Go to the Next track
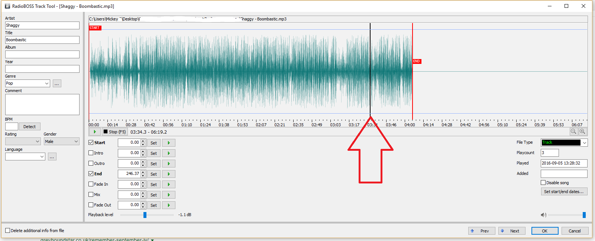 [512, 231]
